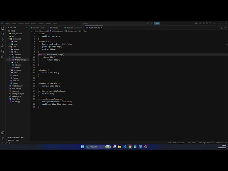Click the UTF-8 encoding in the status bar
Viewport: 228px width, 171px height.
click(188, 142)
